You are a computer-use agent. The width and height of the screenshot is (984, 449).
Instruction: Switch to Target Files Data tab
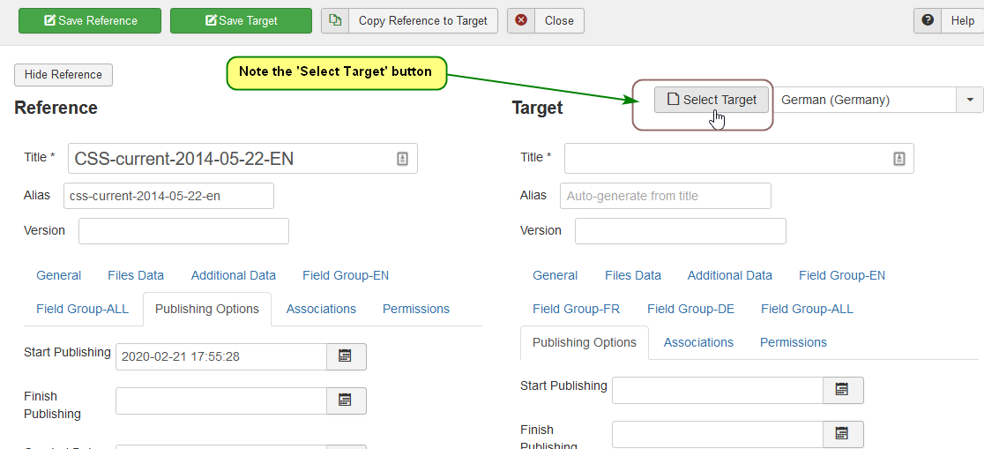point(632,276)
